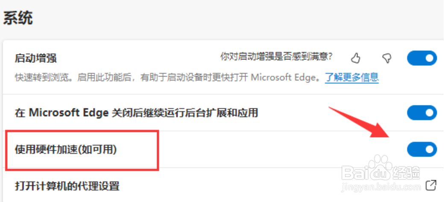This screenshot has width=445, height=202.
Task: Click the 使用硬件加速(如可用) label
Action: pos(66,149)
